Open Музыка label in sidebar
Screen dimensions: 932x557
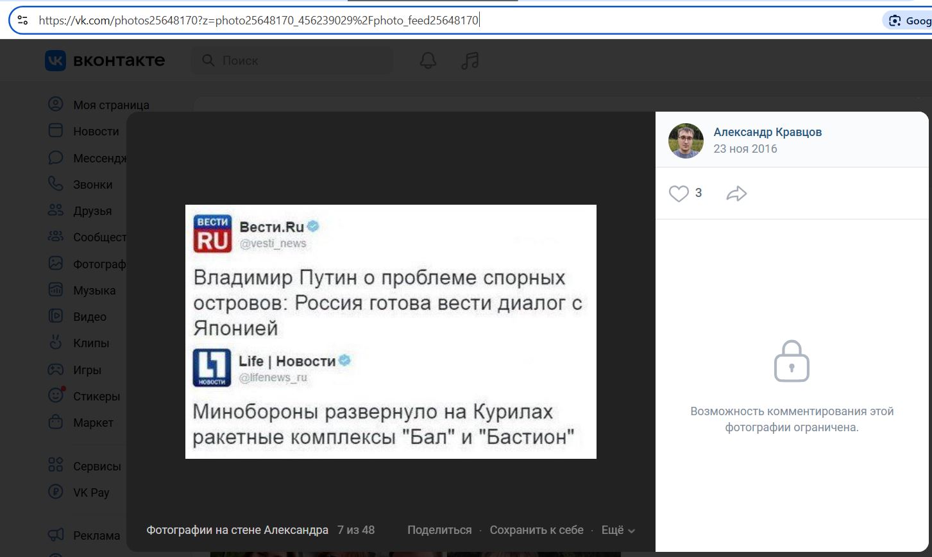[x=94, y=290]
